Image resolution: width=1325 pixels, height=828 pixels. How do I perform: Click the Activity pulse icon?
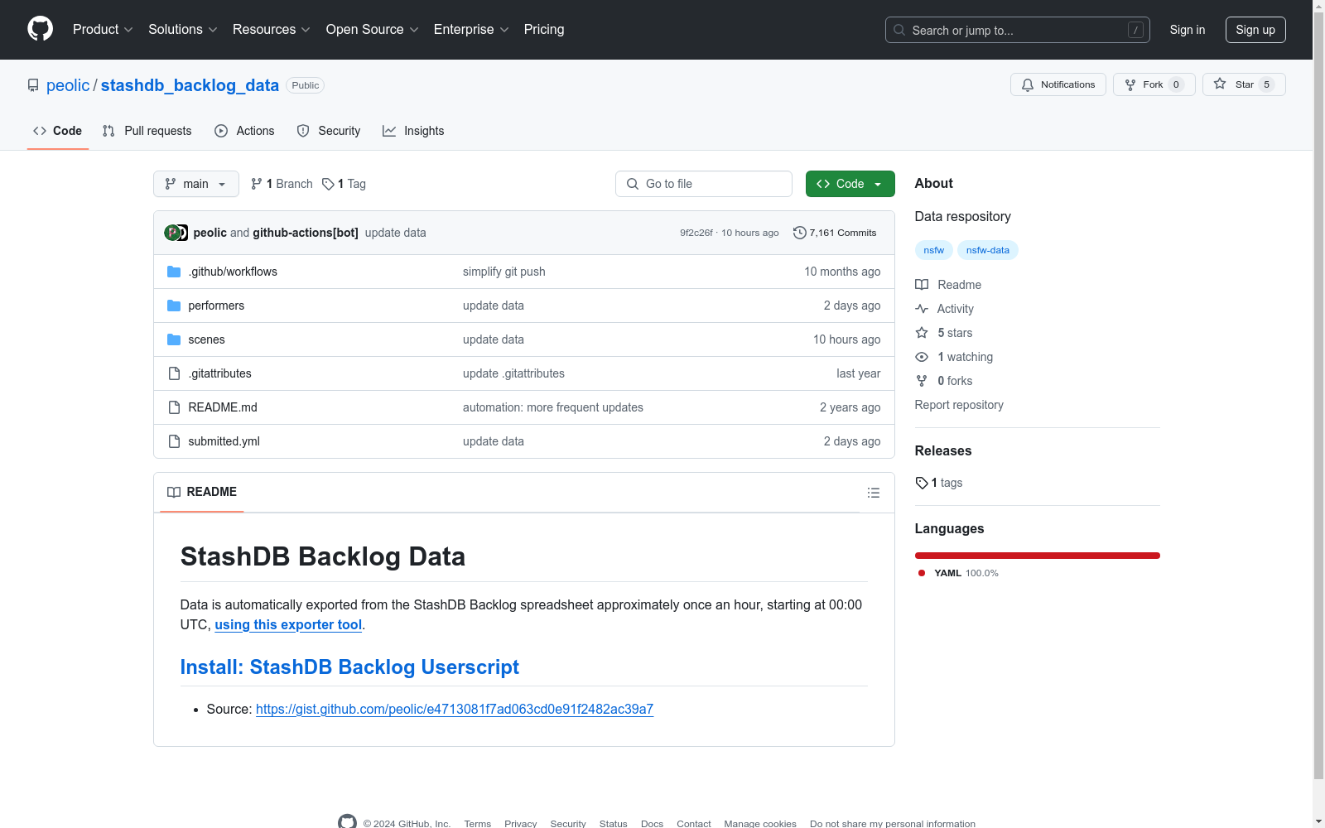pos(922,309)
